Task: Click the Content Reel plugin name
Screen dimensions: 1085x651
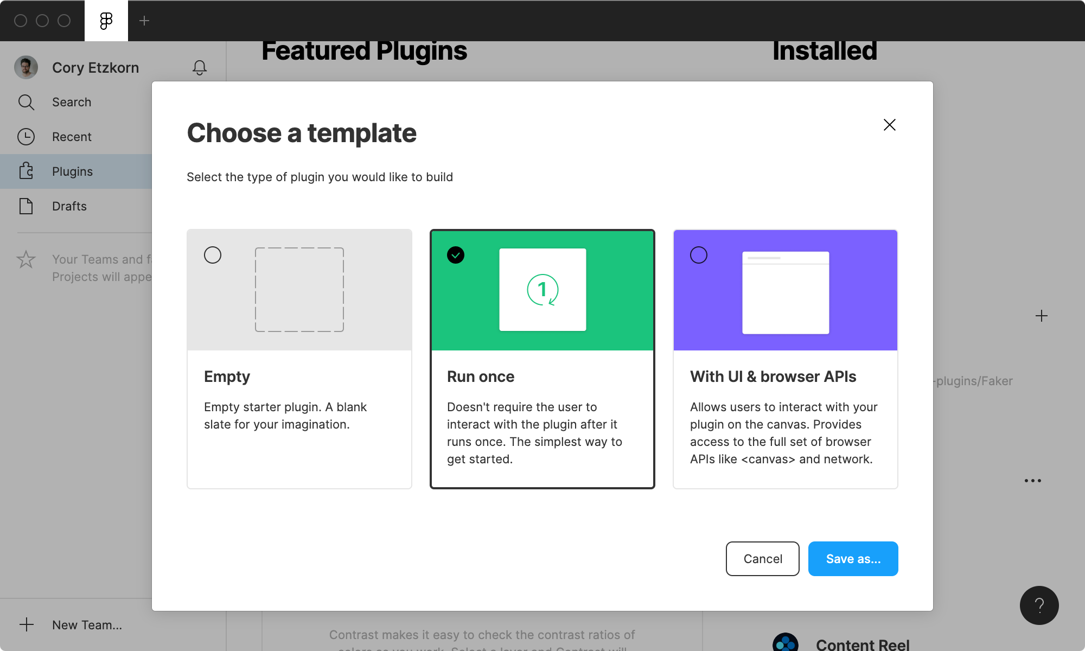Action: 863,644
